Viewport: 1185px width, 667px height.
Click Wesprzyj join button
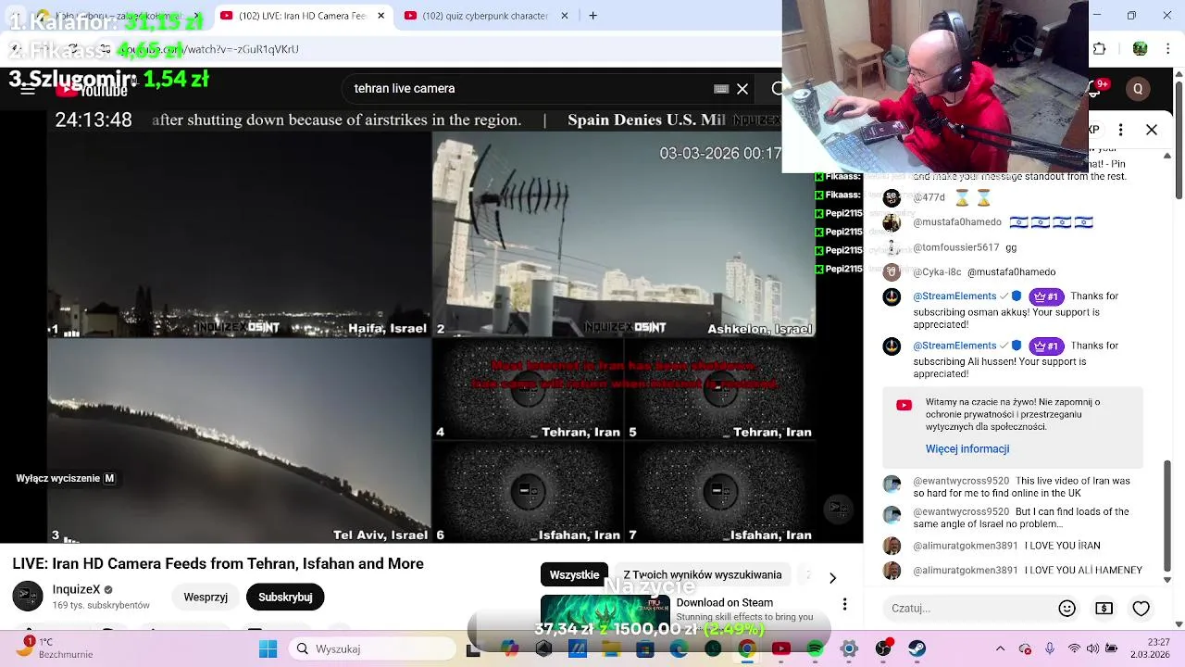[x=206, y=598]
